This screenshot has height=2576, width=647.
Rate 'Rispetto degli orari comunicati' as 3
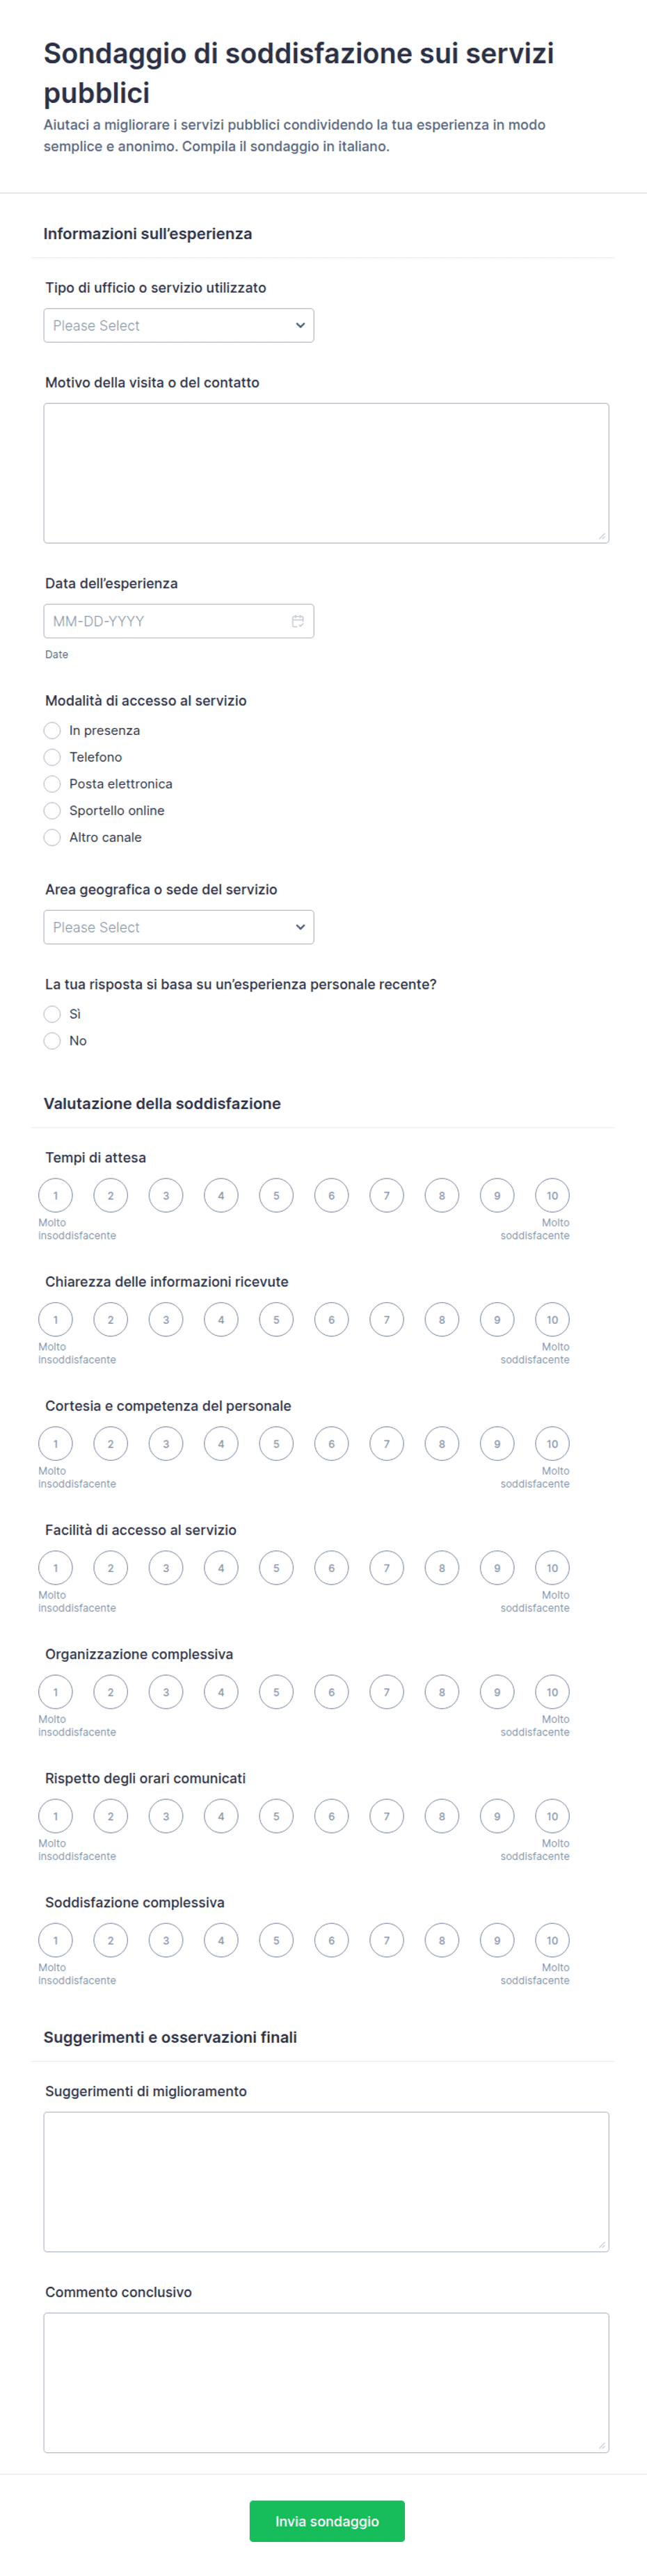coord(166,1815)
